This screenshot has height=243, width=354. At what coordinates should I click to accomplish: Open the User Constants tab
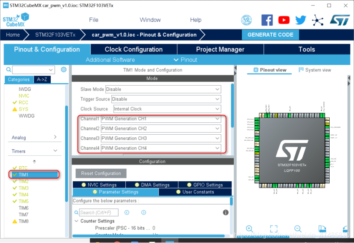(195, 192)
